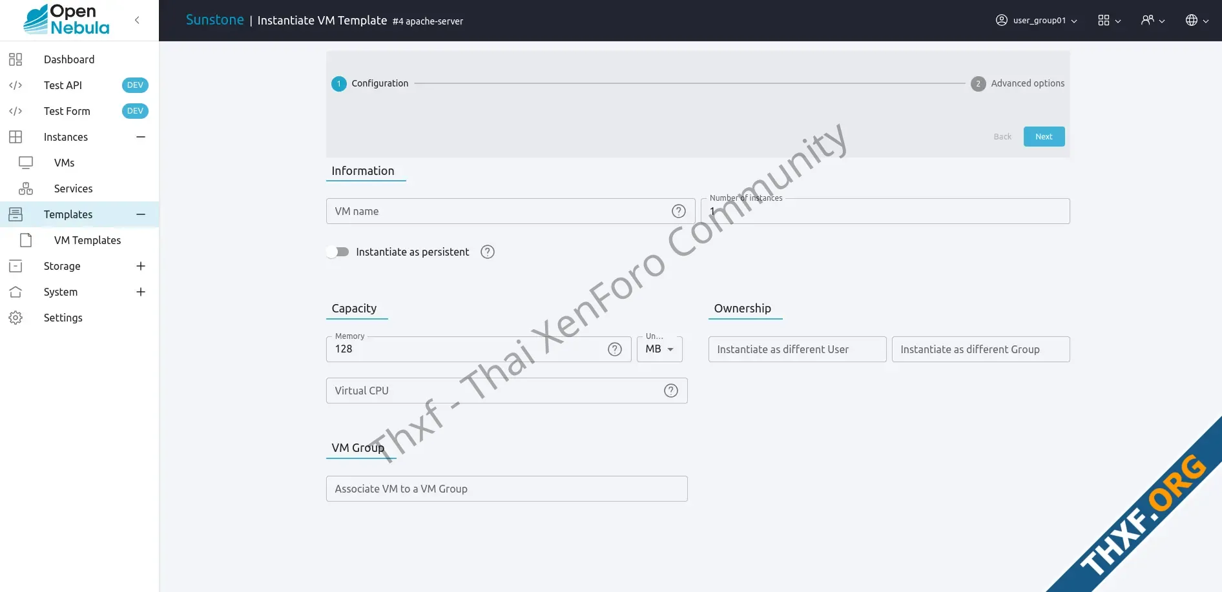The image size is (1222, 592).
Task: Open the memory unit MB dropdown
Action: (659, 349)
